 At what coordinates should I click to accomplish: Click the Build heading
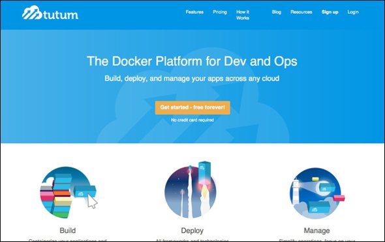point(68,230)
